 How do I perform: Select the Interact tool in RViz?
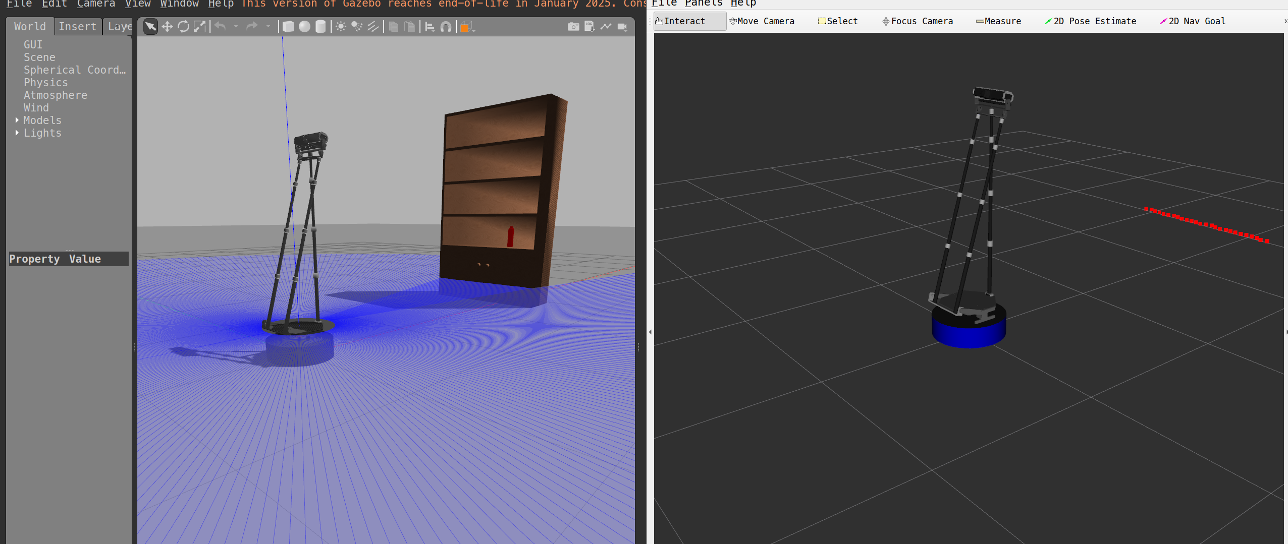(689, 21)
